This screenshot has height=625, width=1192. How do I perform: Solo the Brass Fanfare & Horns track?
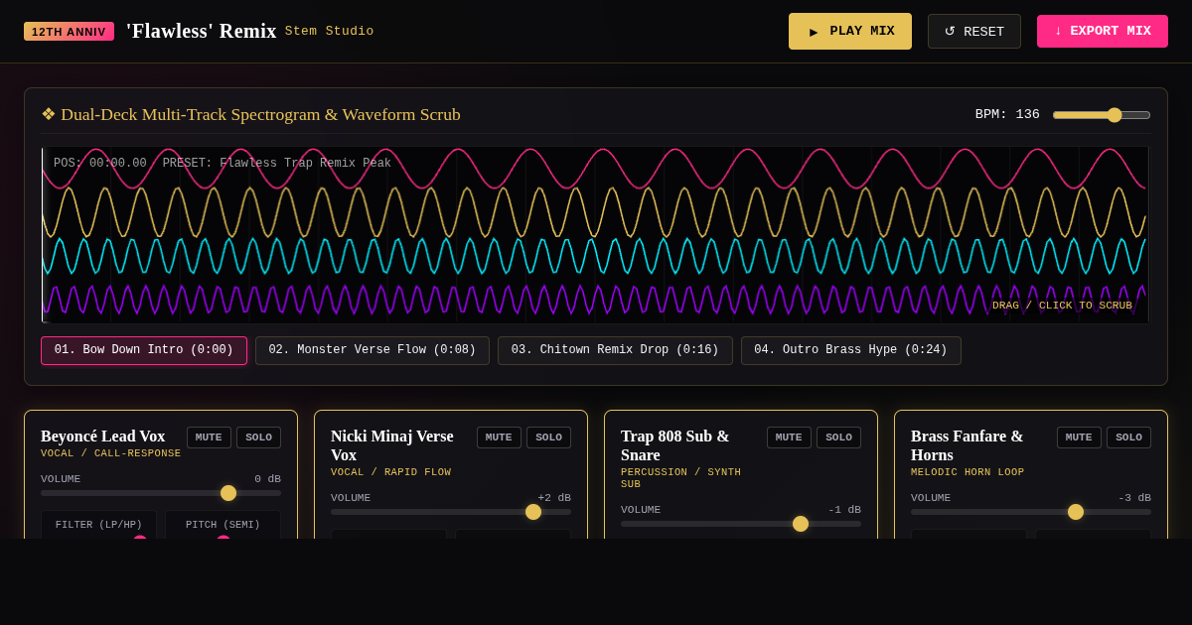pyautogui.click(x=1128, y=437)
